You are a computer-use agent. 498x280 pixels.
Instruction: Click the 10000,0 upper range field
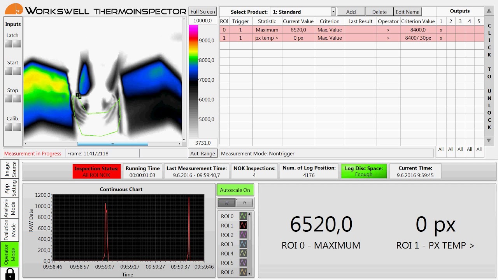[203, 21]
